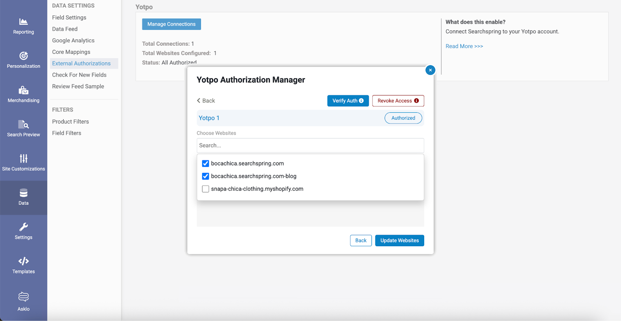The height and width of the screenshot is (321, 621).
Task: Click Verify Auth button
Action: [348, 101]
